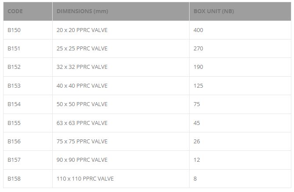The image size is (294, 192).
Task: Select the B150 code cell
Action: (14, 30)
